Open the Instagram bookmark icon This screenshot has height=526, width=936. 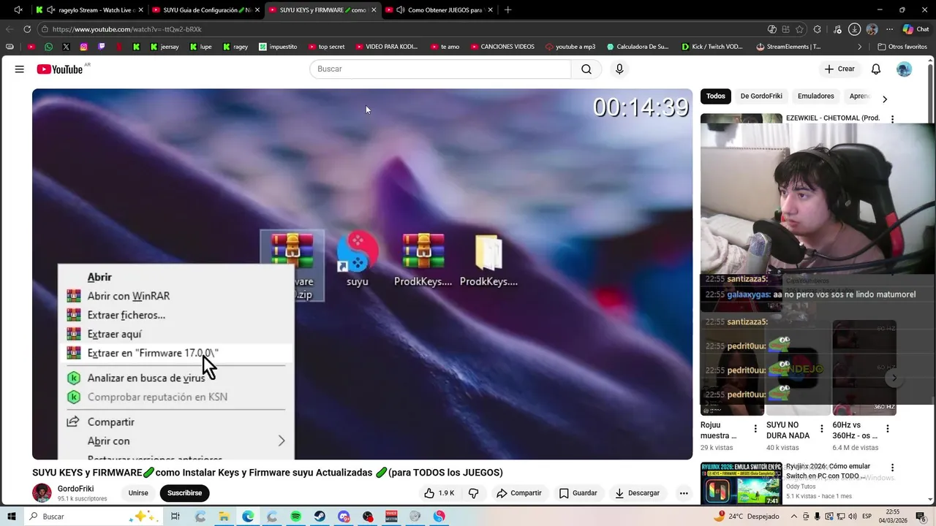click(83, 46)
